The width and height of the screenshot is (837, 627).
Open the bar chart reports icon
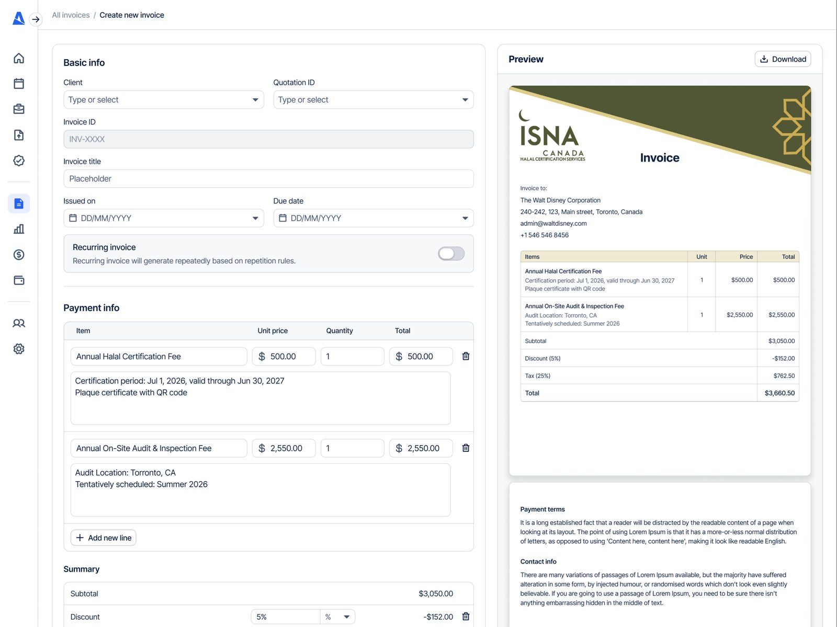(19, 229)
